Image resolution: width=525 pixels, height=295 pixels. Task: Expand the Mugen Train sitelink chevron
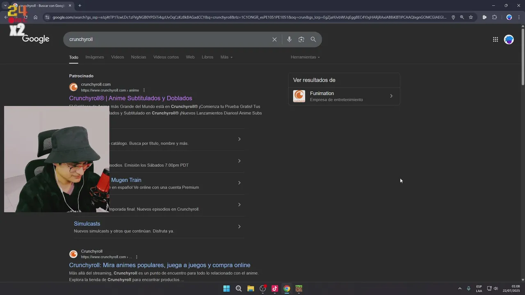coord(240,183)
